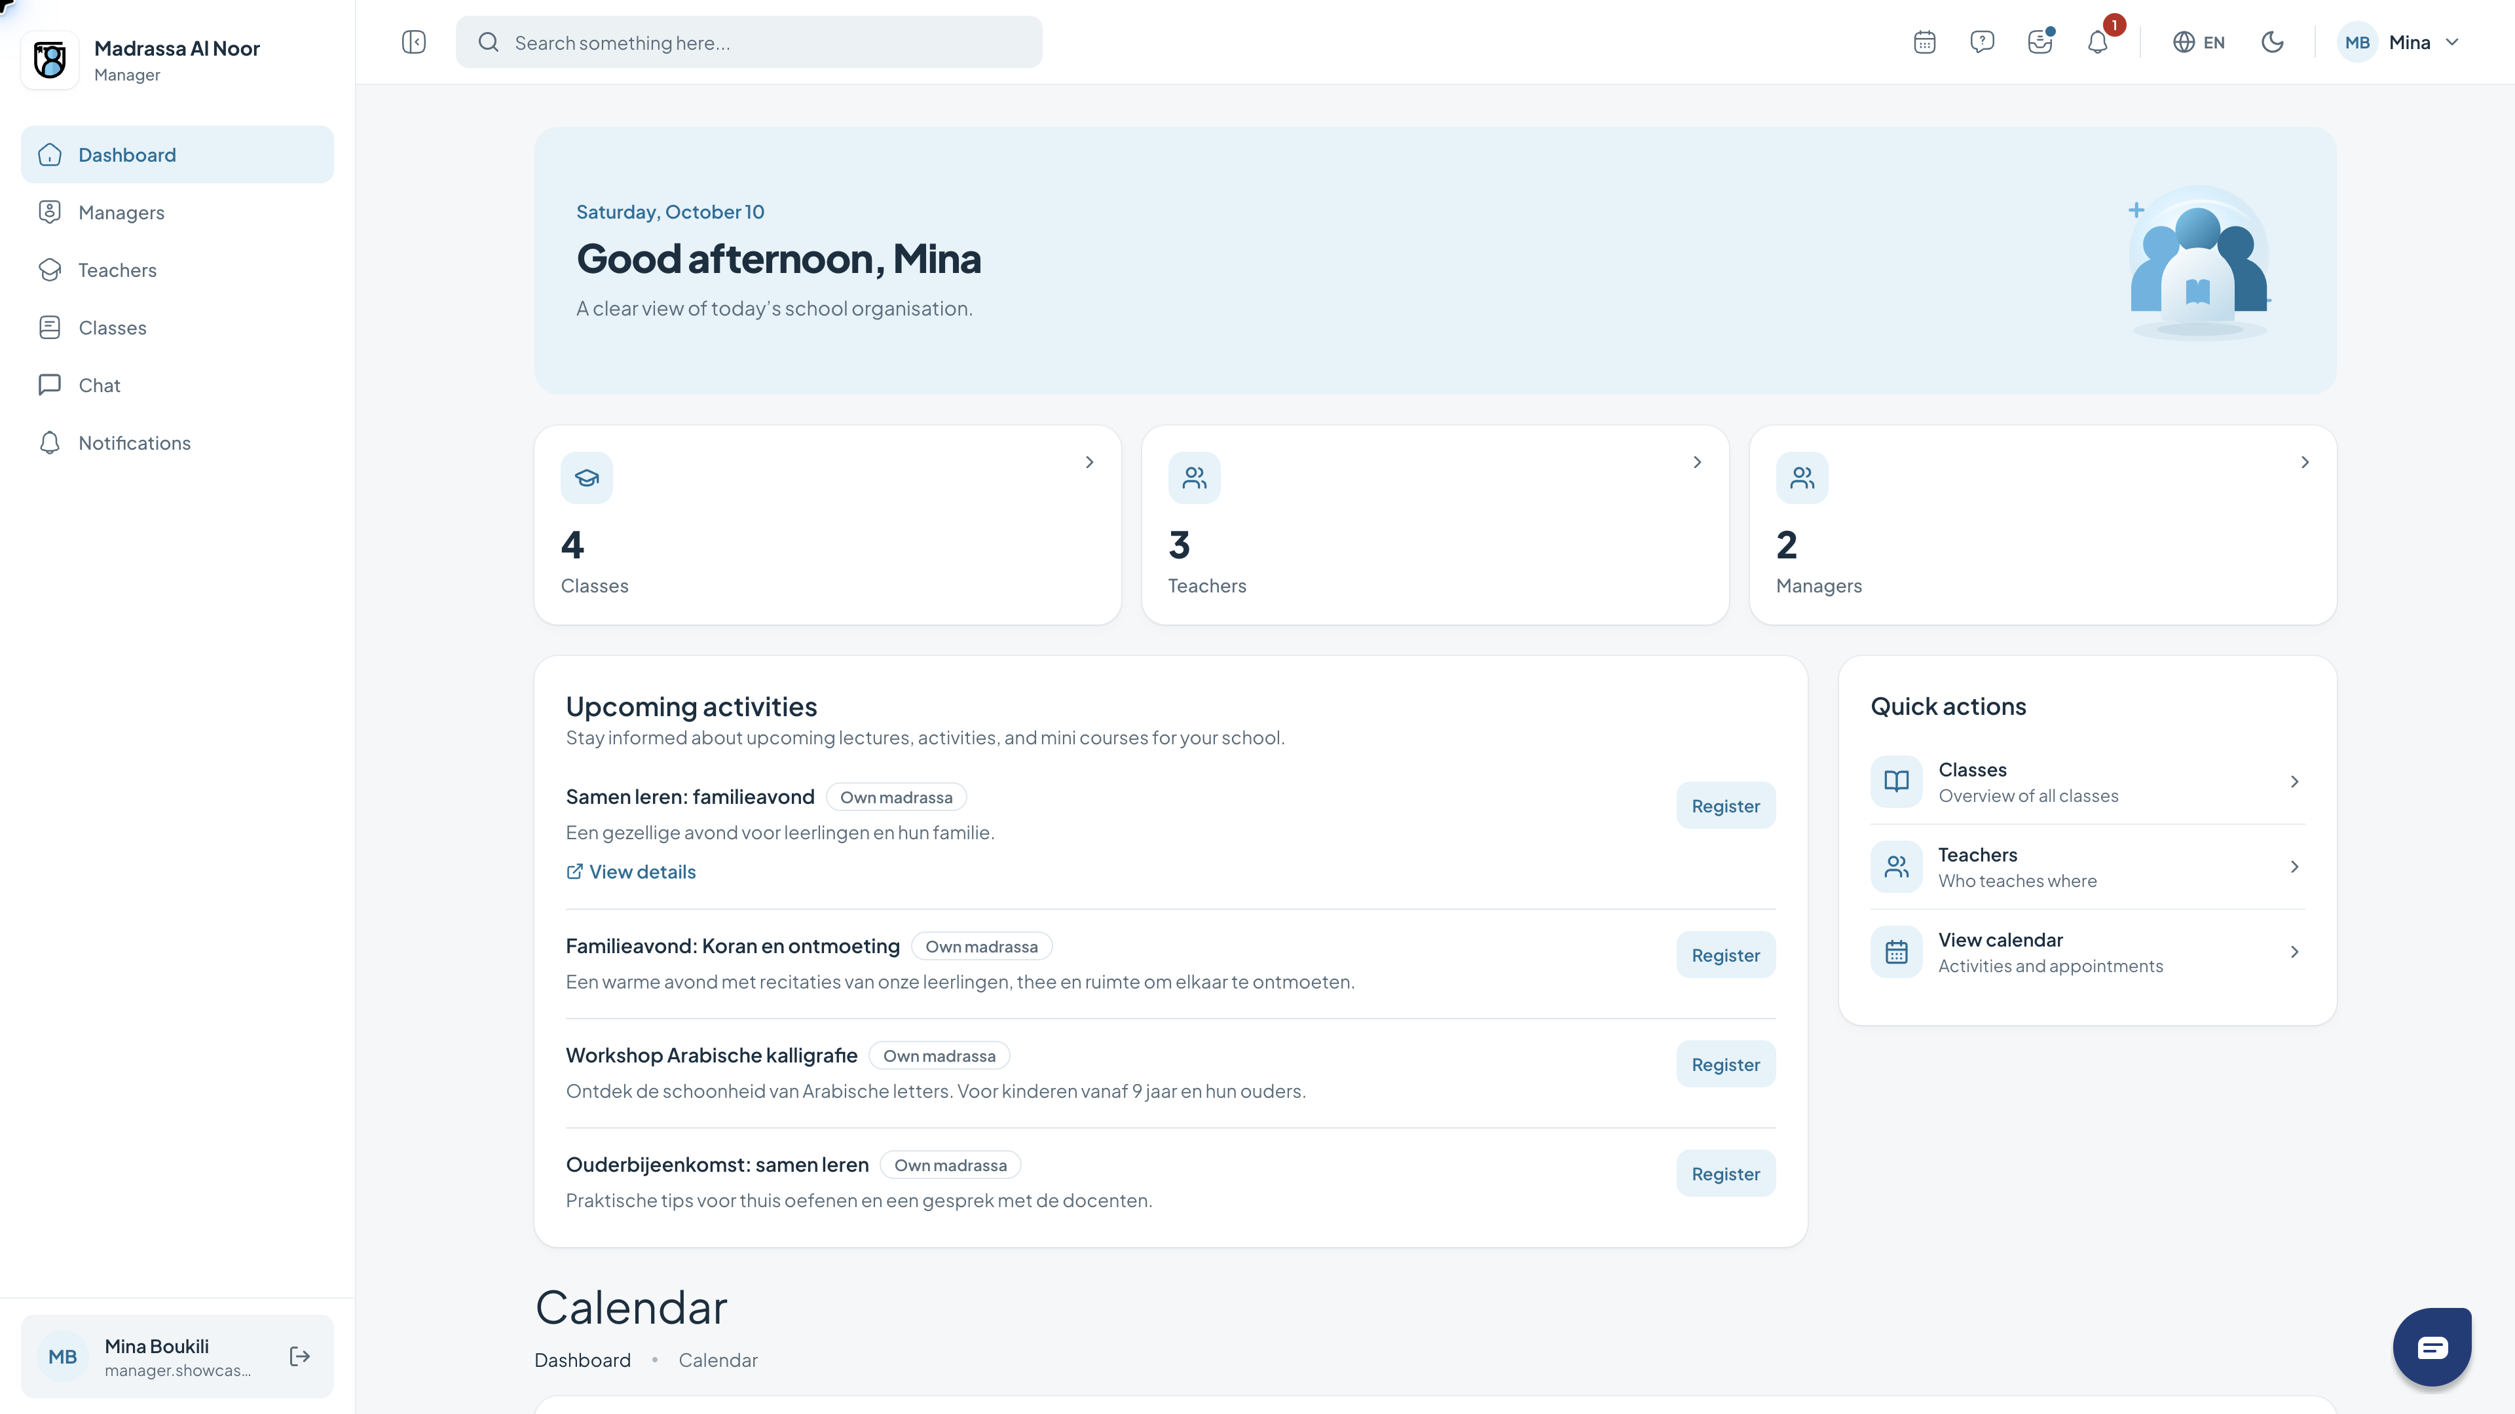The width and height of the screenshot is (2515, 1414).
Task: Open the EN language selector
Action: pyautogui.click(x=2199, y=42)
